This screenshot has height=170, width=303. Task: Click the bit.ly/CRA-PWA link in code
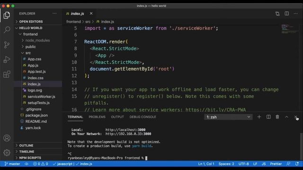coord(215,110)
